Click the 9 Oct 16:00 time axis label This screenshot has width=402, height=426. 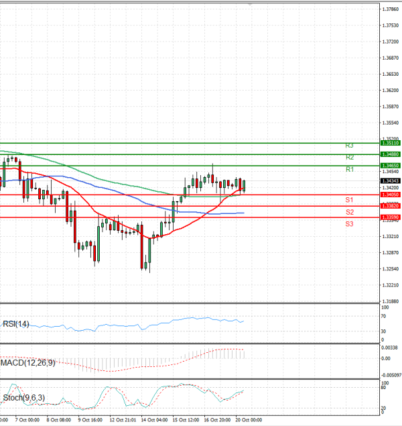(x=90, y=420)
